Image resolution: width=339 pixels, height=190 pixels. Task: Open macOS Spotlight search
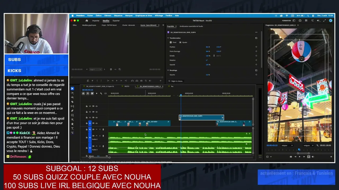[308, 16]
